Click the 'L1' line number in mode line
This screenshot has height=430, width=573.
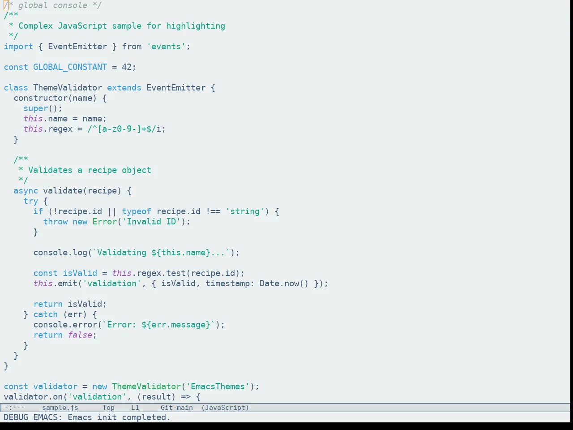[x=135, y=408]
